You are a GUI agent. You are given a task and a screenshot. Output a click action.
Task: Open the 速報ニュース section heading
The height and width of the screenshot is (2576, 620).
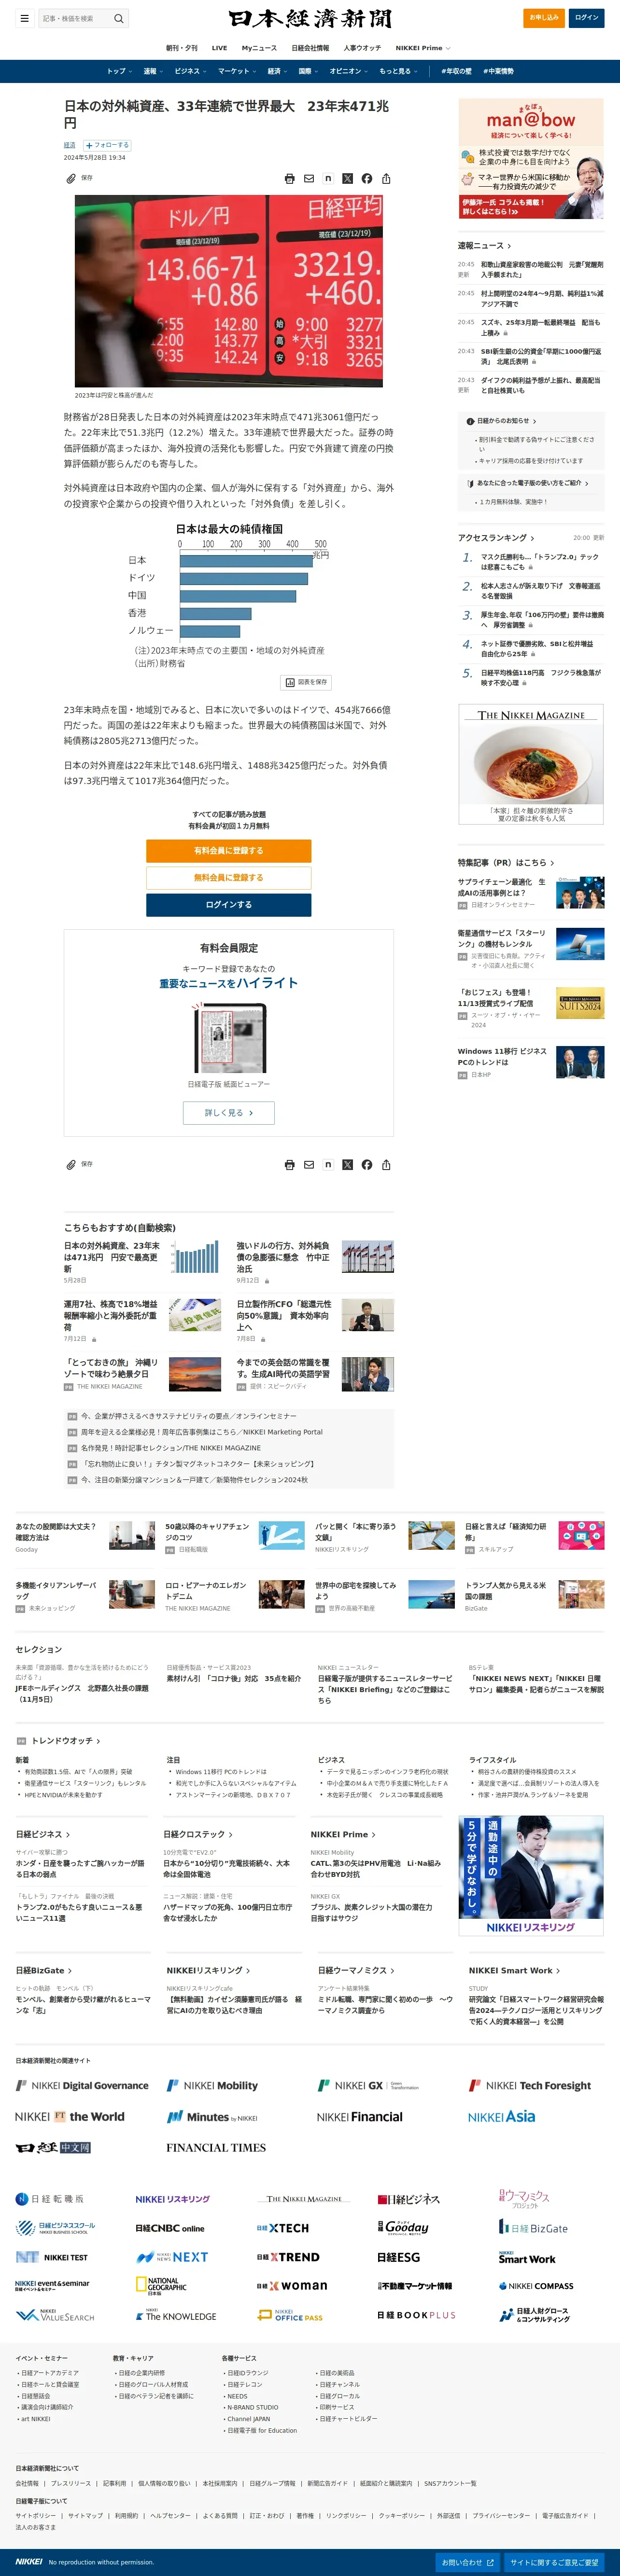[x=484, y=245]
